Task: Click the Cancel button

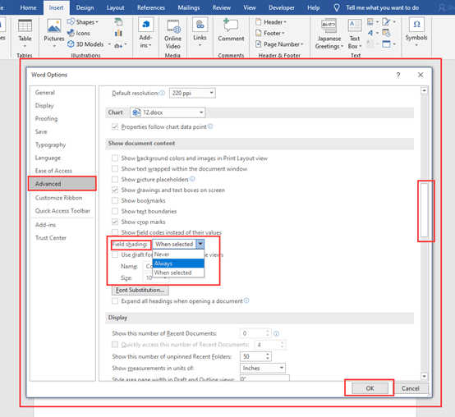Action: (410, 388)
